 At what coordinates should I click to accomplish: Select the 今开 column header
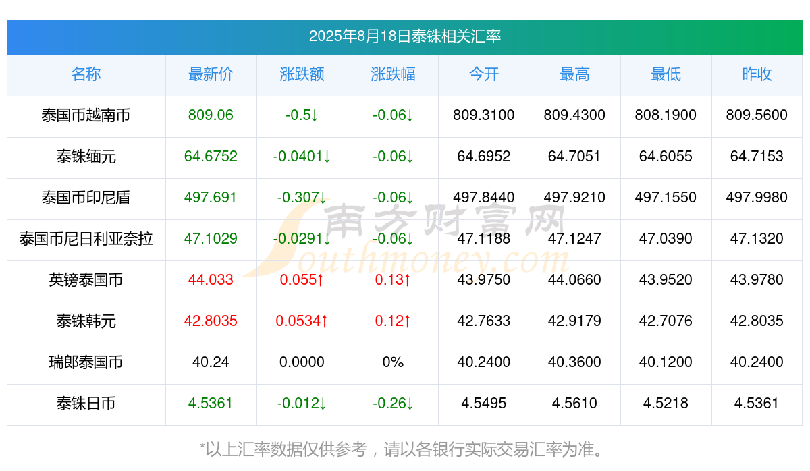484,75
